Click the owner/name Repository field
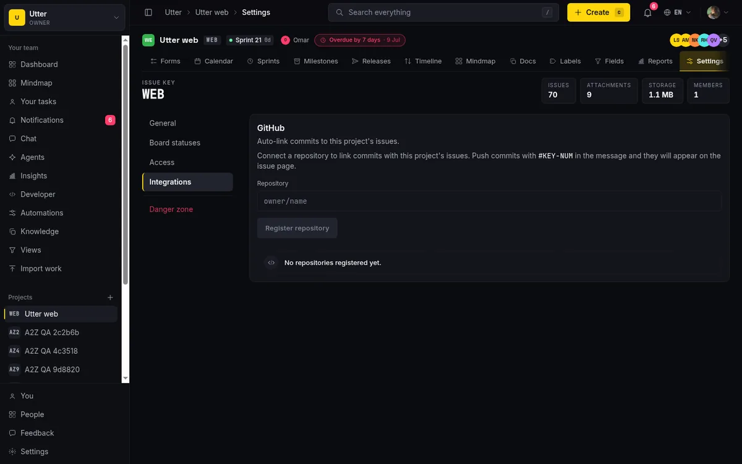 point(489,201)
